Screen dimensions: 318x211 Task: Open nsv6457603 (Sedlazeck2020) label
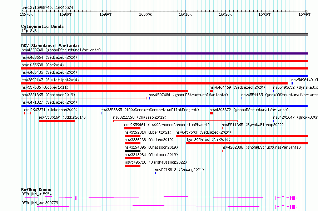[203, 132]
